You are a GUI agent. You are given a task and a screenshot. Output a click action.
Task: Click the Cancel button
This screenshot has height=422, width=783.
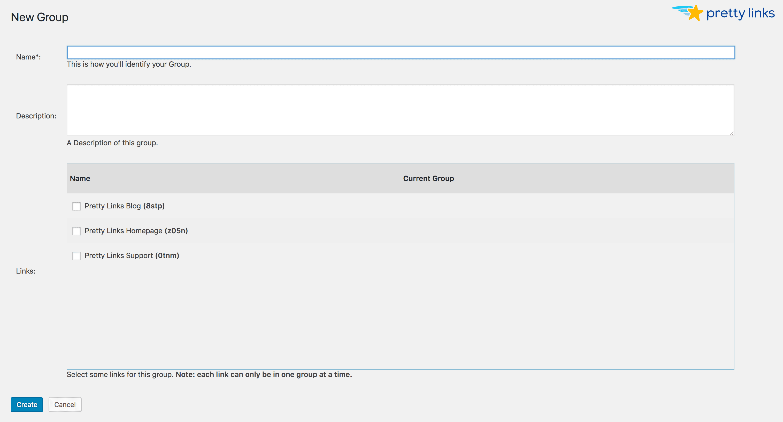point(65,404)
